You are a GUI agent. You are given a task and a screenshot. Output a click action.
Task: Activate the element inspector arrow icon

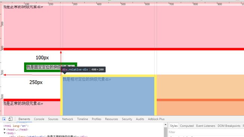(4, 119)
